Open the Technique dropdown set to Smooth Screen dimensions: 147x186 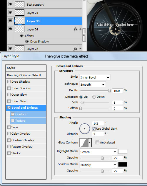click(93, 84)
